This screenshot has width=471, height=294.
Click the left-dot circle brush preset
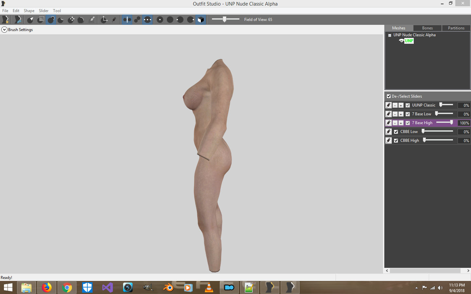180,20
